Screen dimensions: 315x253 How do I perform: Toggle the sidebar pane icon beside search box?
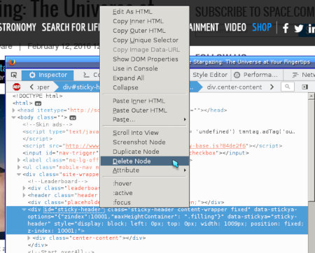(x=304, y=87)
